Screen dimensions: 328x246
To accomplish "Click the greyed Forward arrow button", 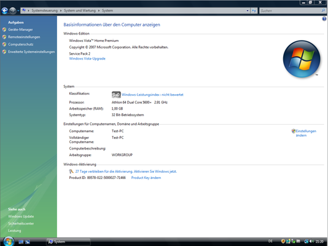I will [12, 10].
